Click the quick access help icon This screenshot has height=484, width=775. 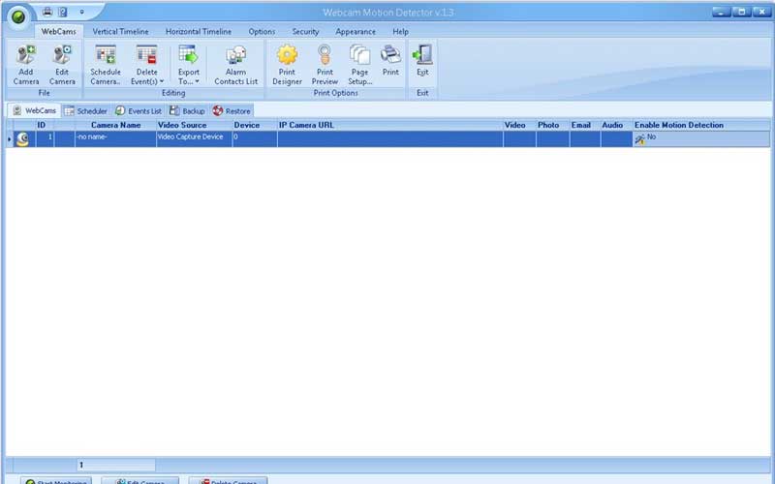click(63, 12)
